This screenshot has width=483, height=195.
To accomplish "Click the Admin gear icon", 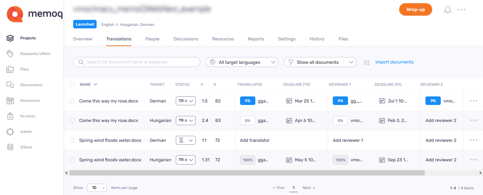I will (10, 132).
